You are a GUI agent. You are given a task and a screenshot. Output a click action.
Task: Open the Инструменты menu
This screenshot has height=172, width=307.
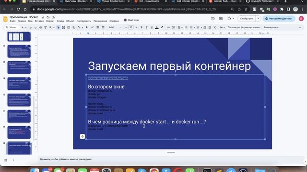(84, 21)
